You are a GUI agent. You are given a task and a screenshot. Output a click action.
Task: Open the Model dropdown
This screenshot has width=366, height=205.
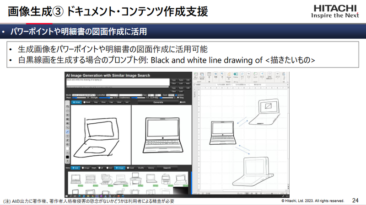(x=84, y=95)
